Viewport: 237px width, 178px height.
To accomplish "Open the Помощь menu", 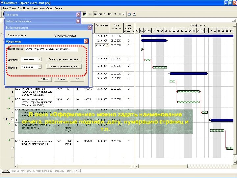I will pos(58,9).
